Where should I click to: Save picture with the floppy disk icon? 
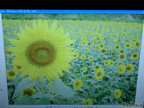(88, 107)
